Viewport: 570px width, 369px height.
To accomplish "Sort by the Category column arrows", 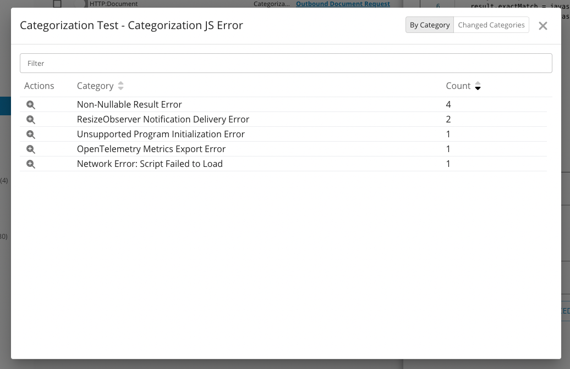I will (x=120, y=86).
